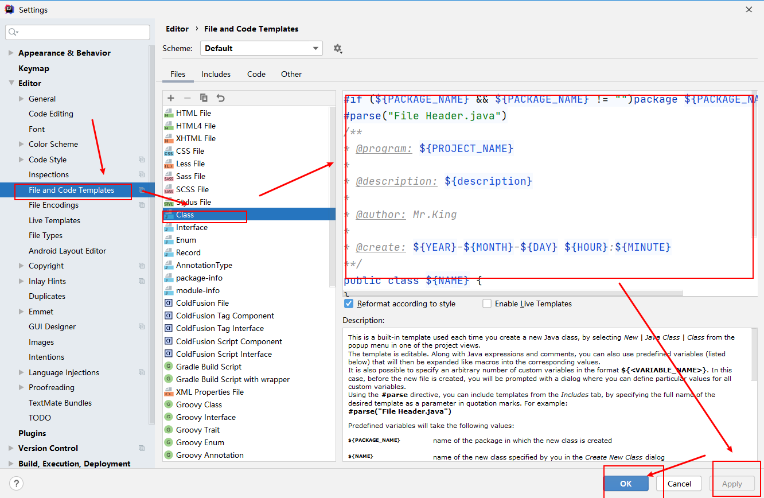Click the project-level icon beside Inlay Hints
This screenshot has height=498, width=764.
tap(142, 281)
